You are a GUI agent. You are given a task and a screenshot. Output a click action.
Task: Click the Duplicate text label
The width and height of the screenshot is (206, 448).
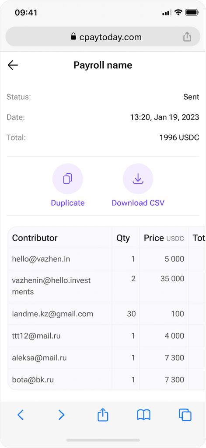68,203
